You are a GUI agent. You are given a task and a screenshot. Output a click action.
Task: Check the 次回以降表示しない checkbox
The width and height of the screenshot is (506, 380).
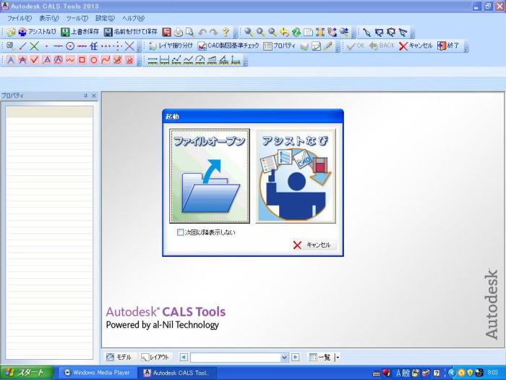pos(181,232)
